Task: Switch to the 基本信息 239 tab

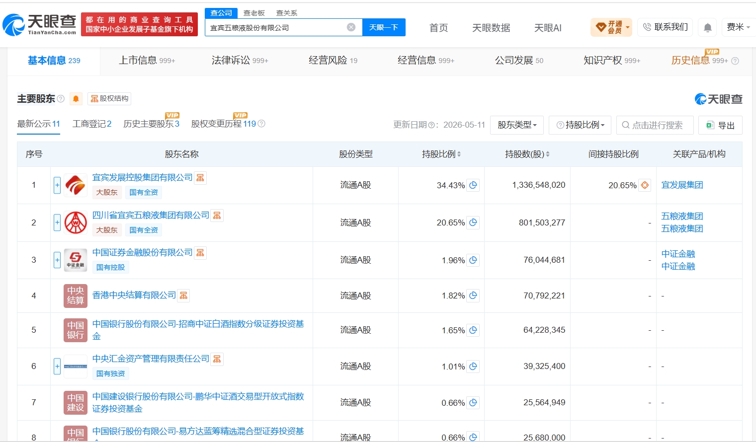Action: point(54,61)
